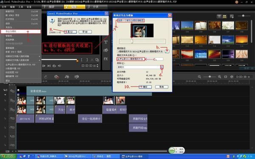
Task: Click the project duration clock icon
Action: [232, 77]
